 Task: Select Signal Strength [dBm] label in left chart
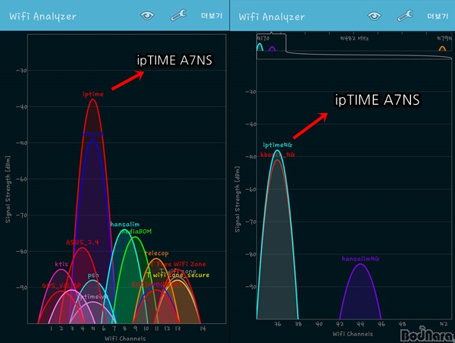coord(8,190)
